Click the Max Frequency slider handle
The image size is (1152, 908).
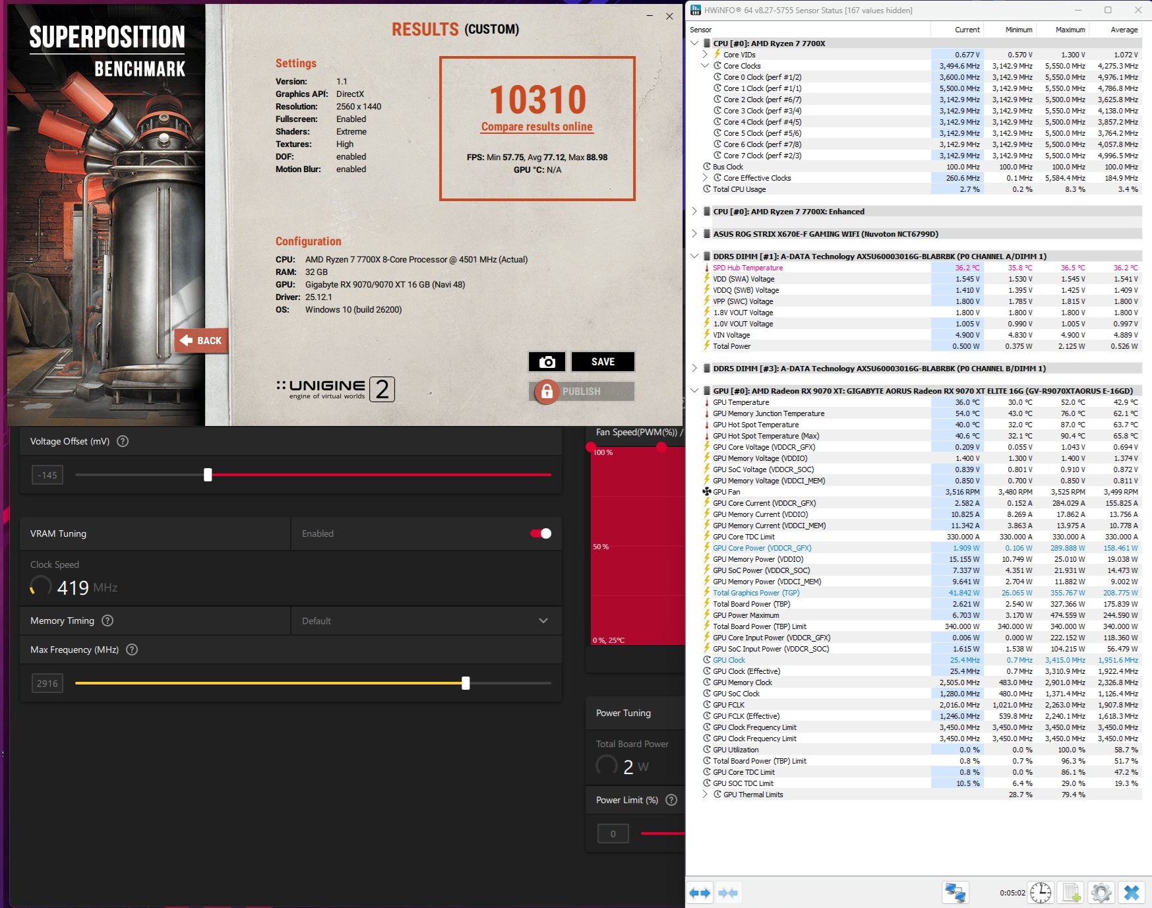466,683
